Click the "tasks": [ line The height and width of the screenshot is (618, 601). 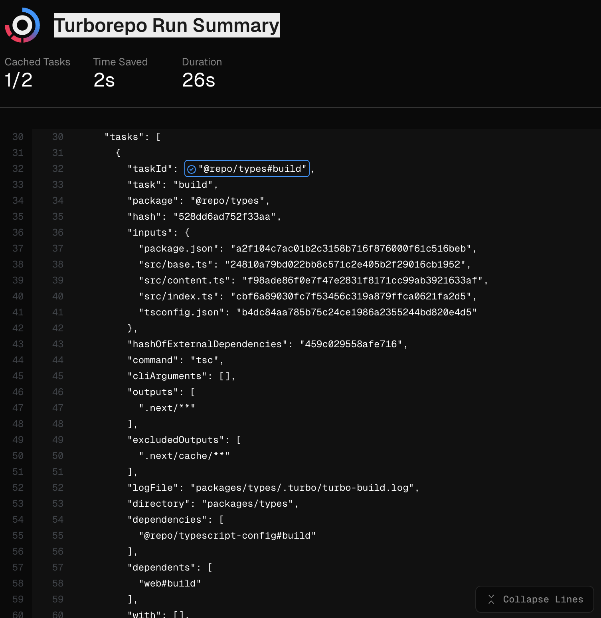tap(132, 137)
